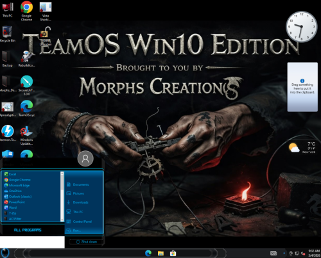Click the Start menu list's scroll-up arrow
321x258 pixels.
coord(62,173)
